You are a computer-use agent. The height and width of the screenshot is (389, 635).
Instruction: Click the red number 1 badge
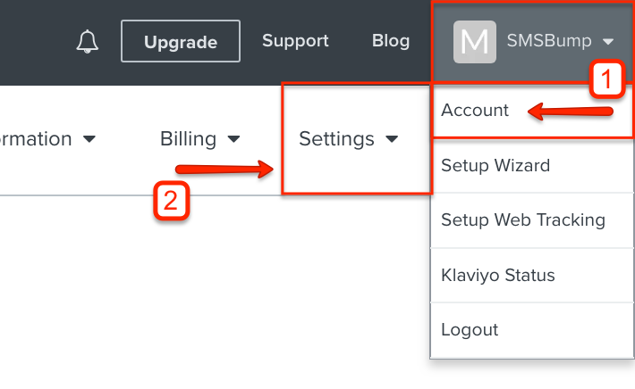tap(606, 79)
